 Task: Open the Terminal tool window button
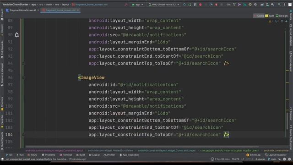click(x=66, y=155)
